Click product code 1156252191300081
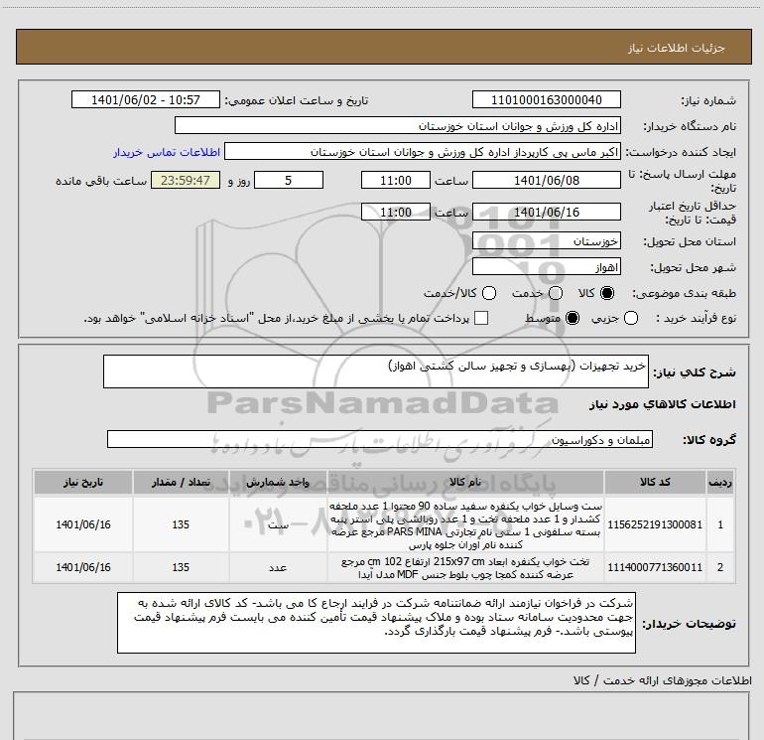 pyautogui.click(x=655, y=524)
